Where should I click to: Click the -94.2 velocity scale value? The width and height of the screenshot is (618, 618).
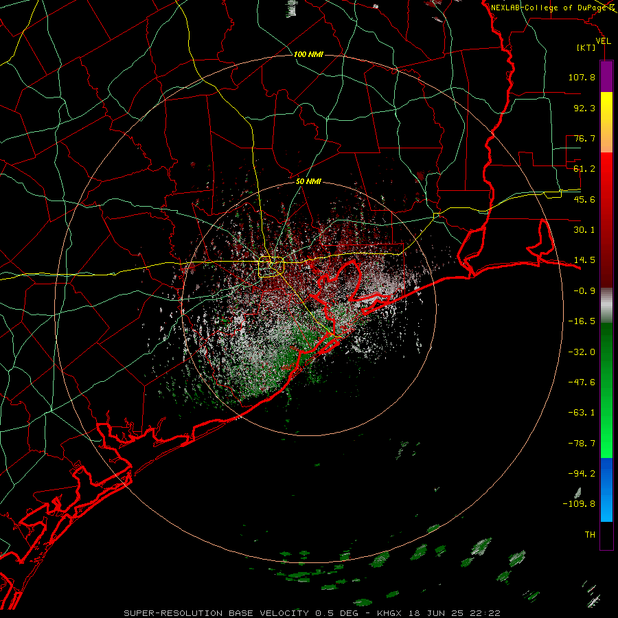582,473
